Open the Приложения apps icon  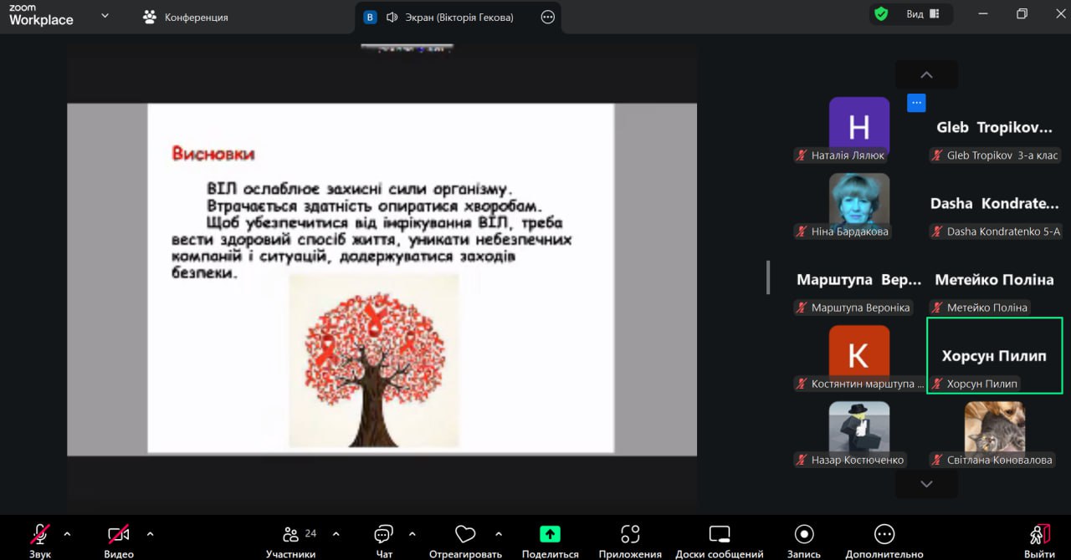point(630,535)
